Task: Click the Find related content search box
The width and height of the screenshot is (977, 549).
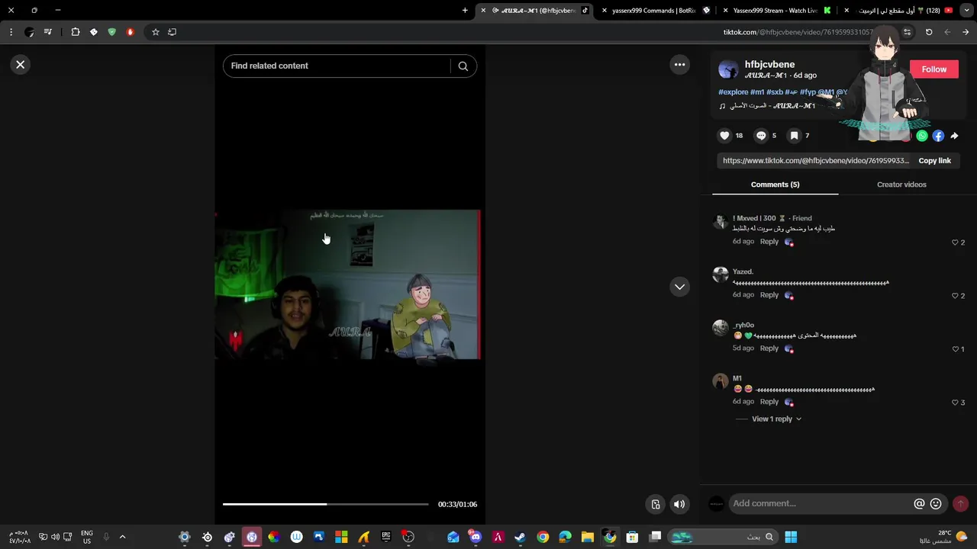Action: pos(340,66)
